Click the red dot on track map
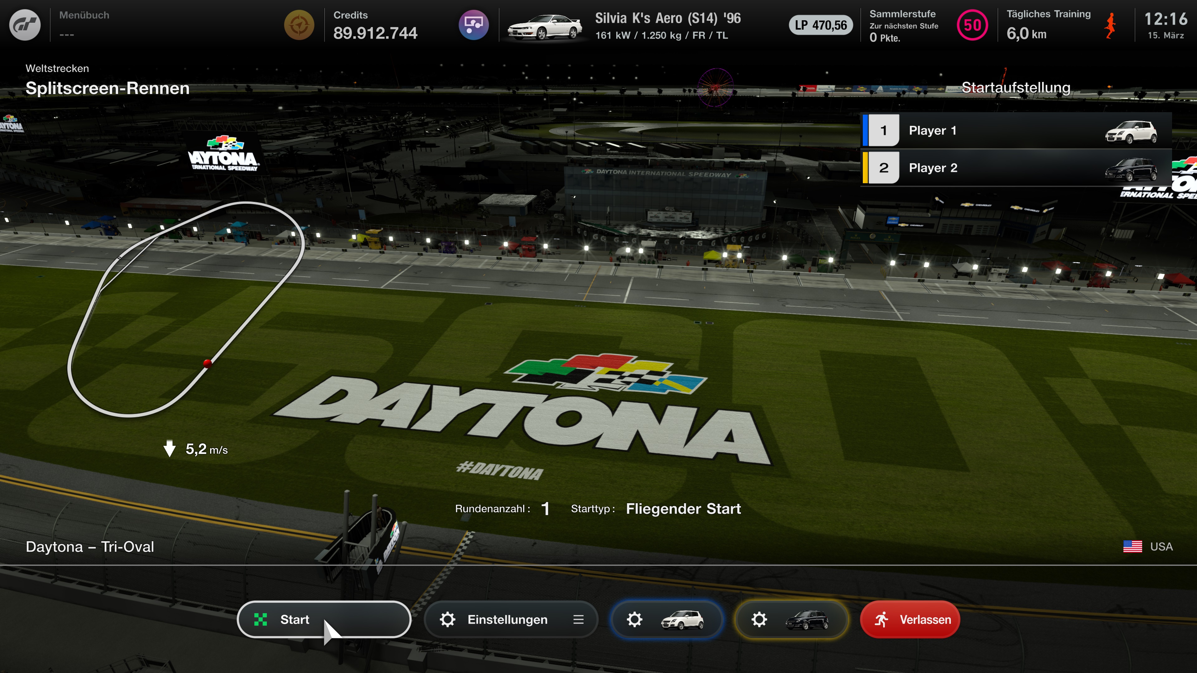The image size is (1197, 673). 207,363
